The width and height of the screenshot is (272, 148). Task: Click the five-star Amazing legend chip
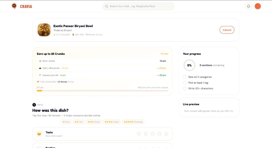click(x=133, y=122)
